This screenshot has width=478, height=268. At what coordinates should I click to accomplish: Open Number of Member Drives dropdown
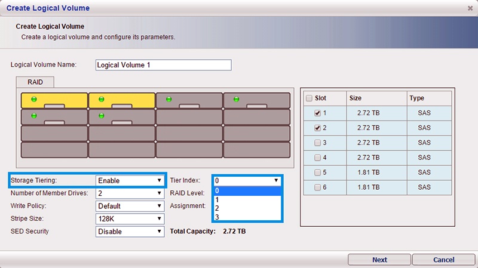coord(130,193)
